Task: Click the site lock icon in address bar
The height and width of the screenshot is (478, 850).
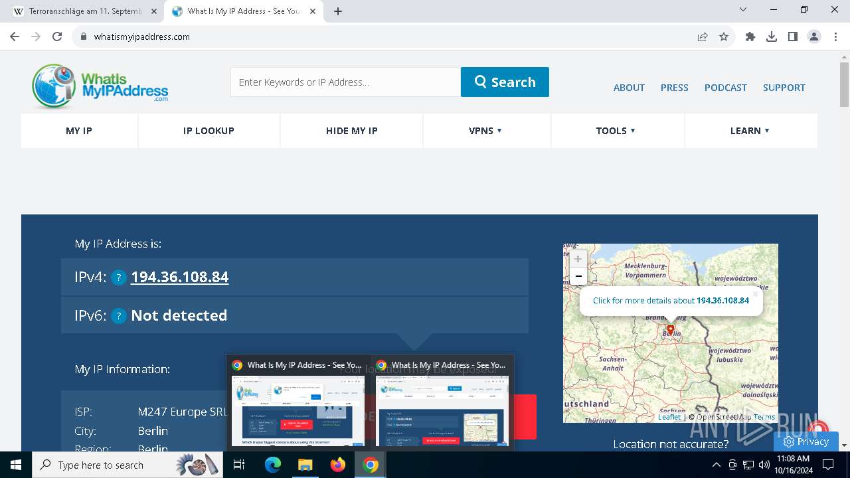Action: tap(84, 37)
